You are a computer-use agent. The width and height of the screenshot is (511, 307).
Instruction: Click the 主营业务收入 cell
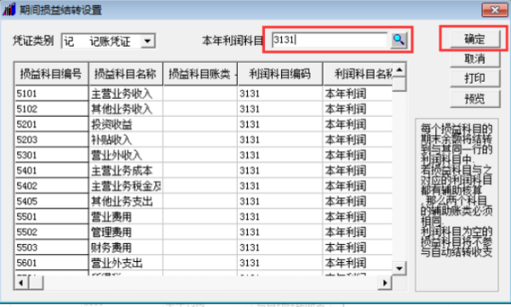tap(126, 94)
